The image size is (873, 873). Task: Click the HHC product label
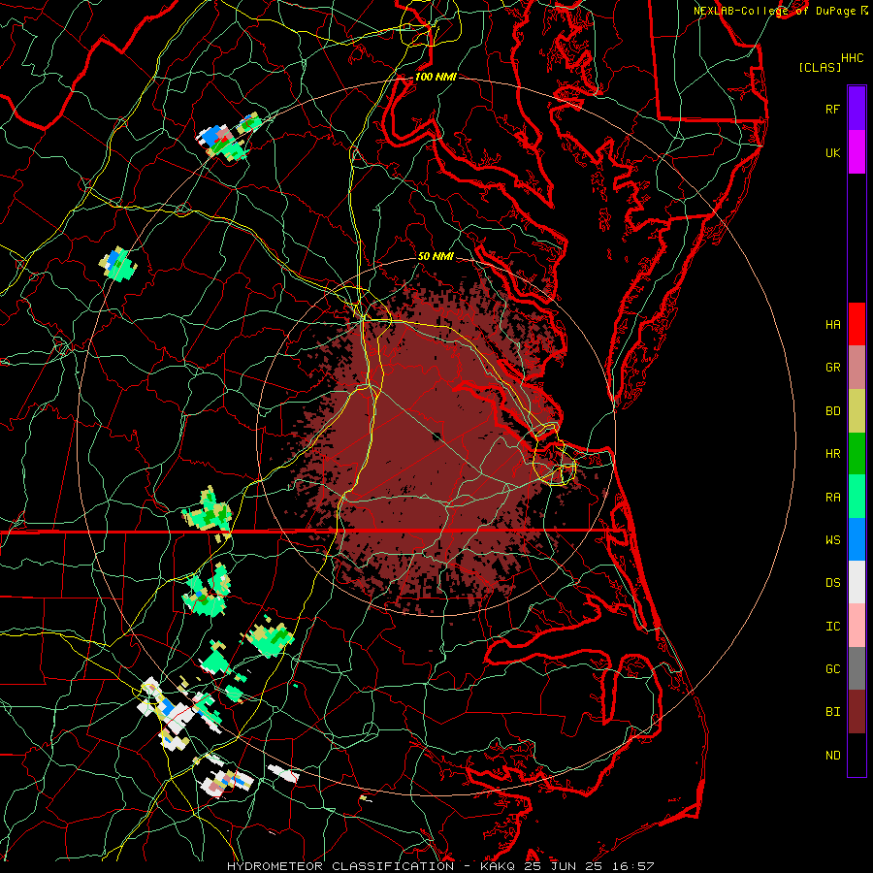click(853, 57)
